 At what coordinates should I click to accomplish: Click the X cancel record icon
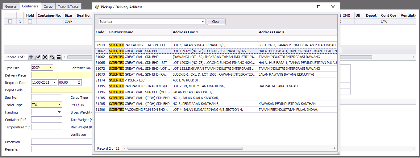click(45, 57)
